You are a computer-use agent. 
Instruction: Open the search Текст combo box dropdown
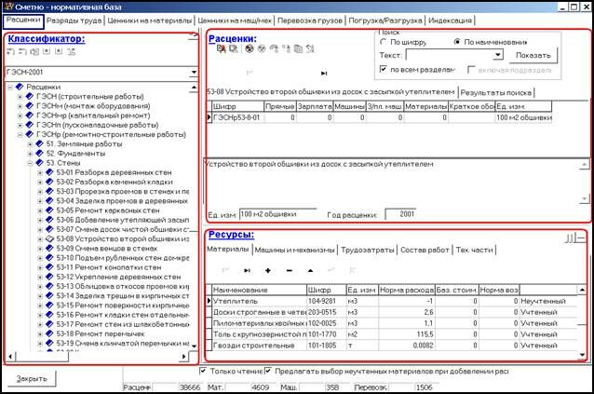[498, 55]
